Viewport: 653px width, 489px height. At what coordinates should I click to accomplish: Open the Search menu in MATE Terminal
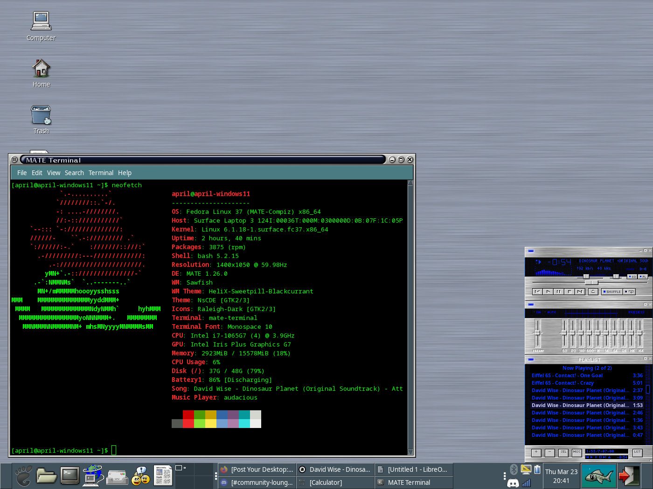pyautogui.click(x=74, y=173)
